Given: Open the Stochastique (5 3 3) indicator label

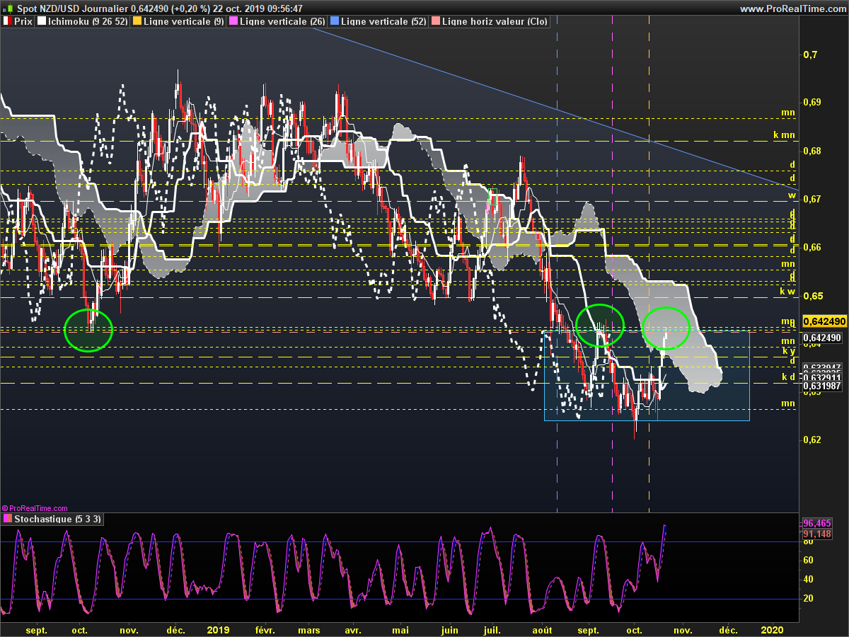Looking at the screenshot, I should (x=57, y=519).
